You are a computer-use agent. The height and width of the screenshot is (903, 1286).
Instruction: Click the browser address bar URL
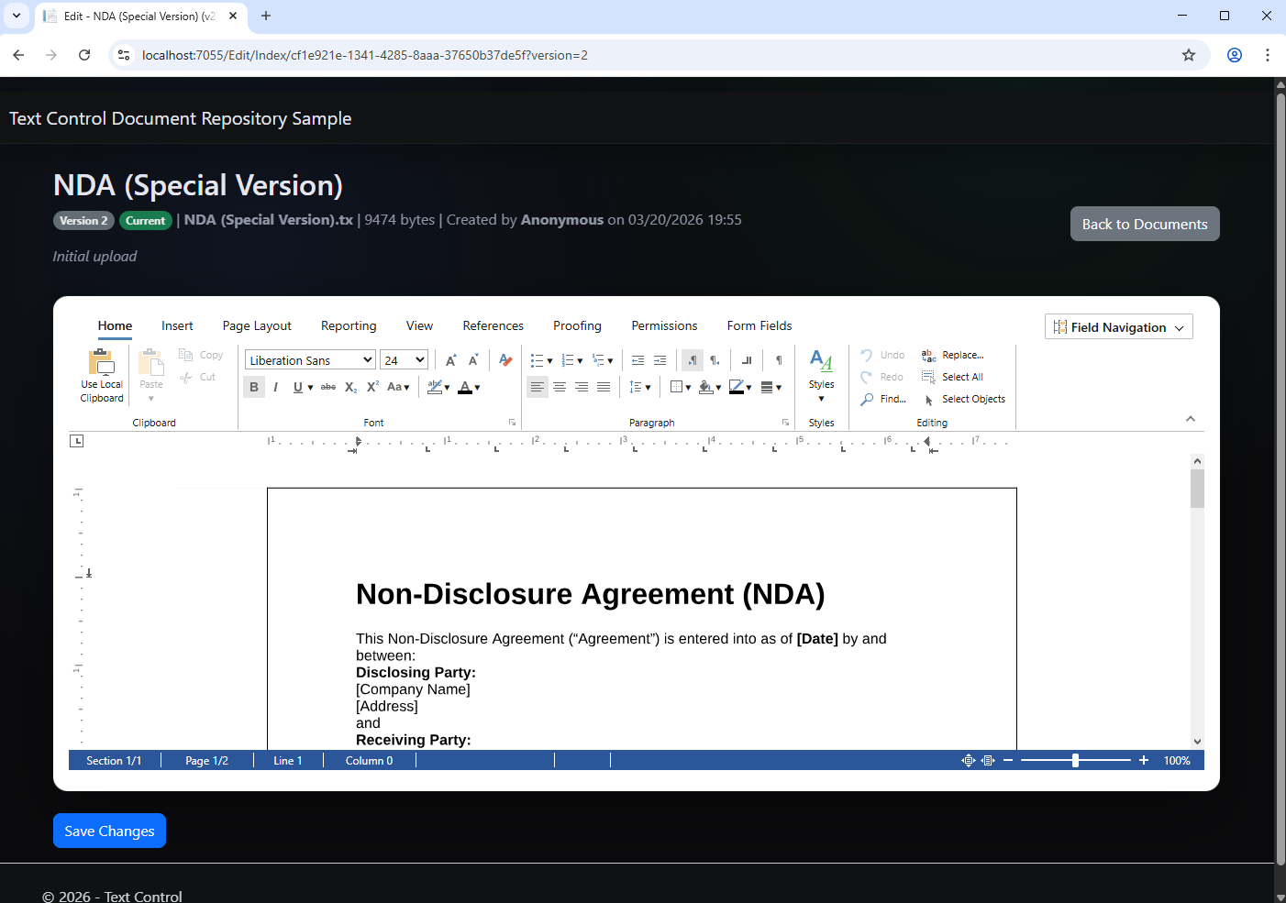(x=365, y=55)
